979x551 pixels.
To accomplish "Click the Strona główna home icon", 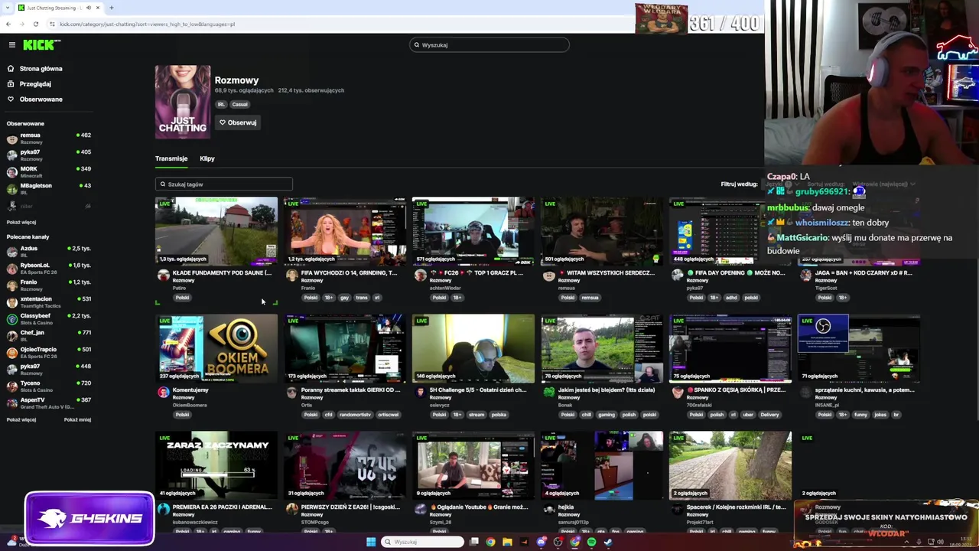I will (11, 69).
